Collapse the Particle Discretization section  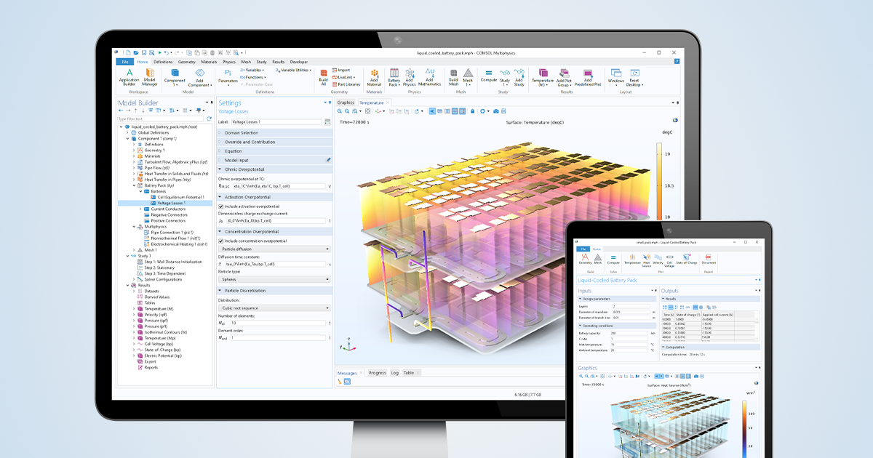[x=275, y=290]
